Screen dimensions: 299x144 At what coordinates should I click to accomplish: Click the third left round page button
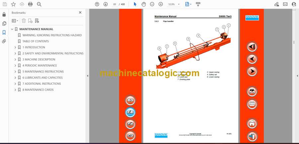tap(130, 124)
